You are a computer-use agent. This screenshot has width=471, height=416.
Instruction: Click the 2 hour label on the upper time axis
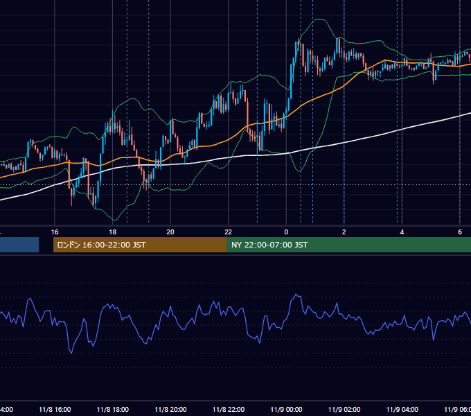click(344, 232)
